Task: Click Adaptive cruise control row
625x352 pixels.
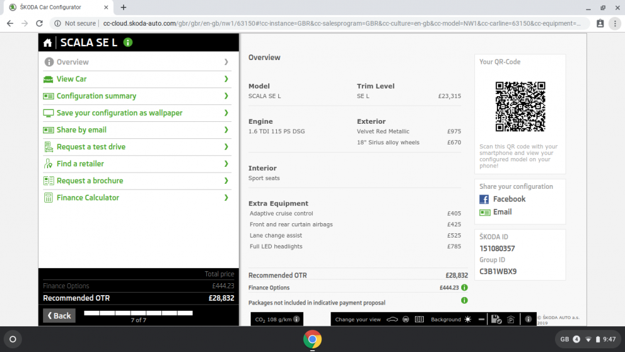Action: 355,213
